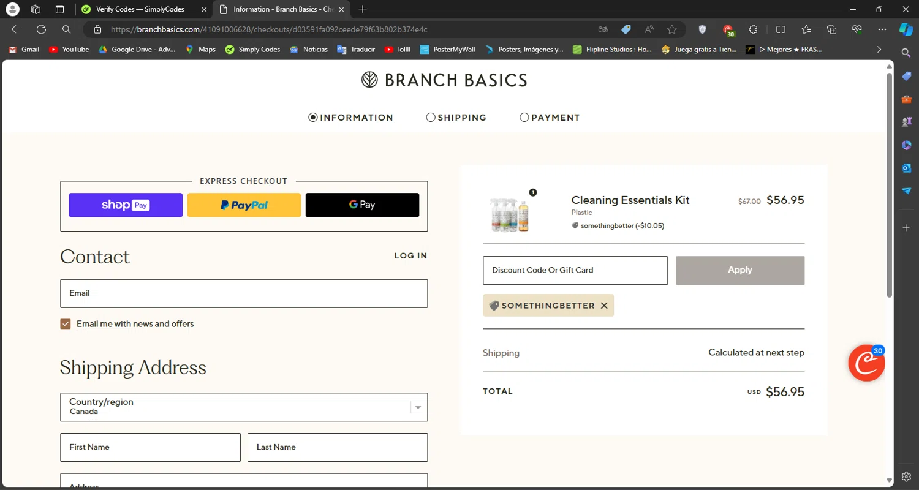Select the Information step radio
Screen dimensions: 919x490
[x=313, y=117]
